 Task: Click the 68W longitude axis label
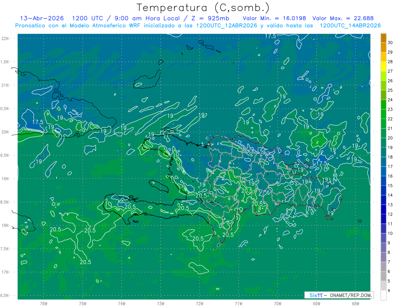355,304
